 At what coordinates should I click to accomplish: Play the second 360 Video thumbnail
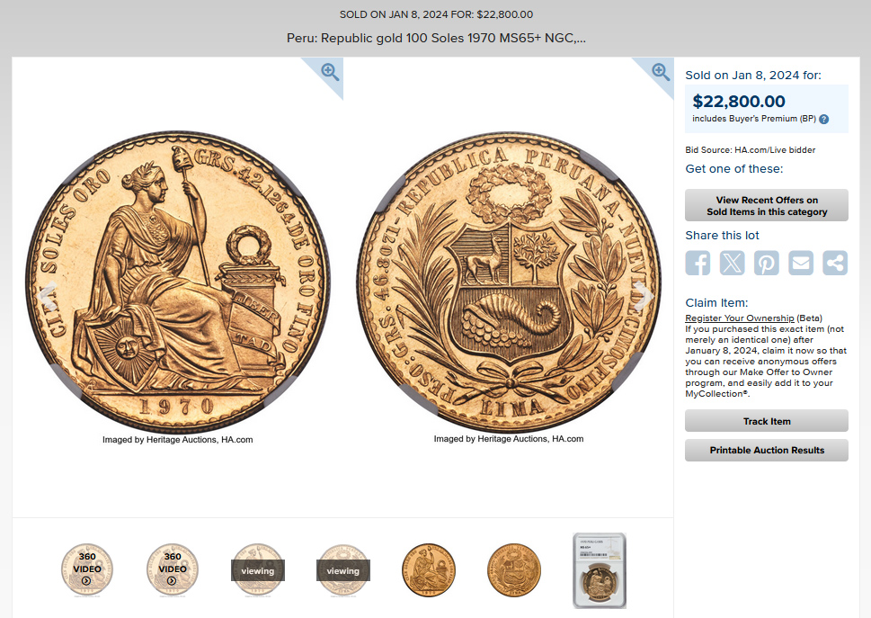click(x=173, y=570)
